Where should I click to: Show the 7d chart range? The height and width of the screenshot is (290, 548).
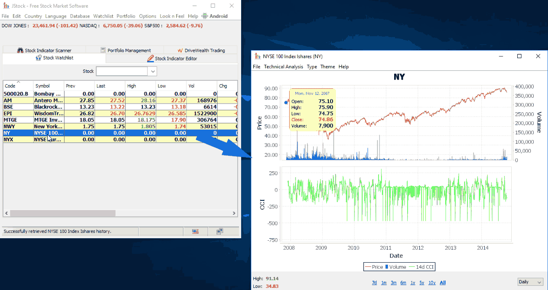[374, 283]
